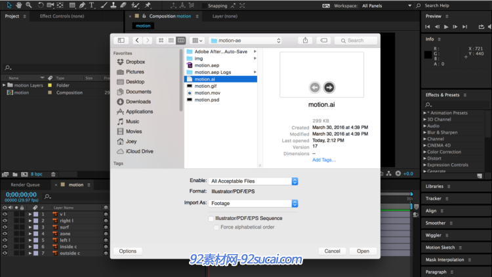Switch to the Render Queue tab
The width and height of the screenshot is (492, 277).
(x=25, y=185)
